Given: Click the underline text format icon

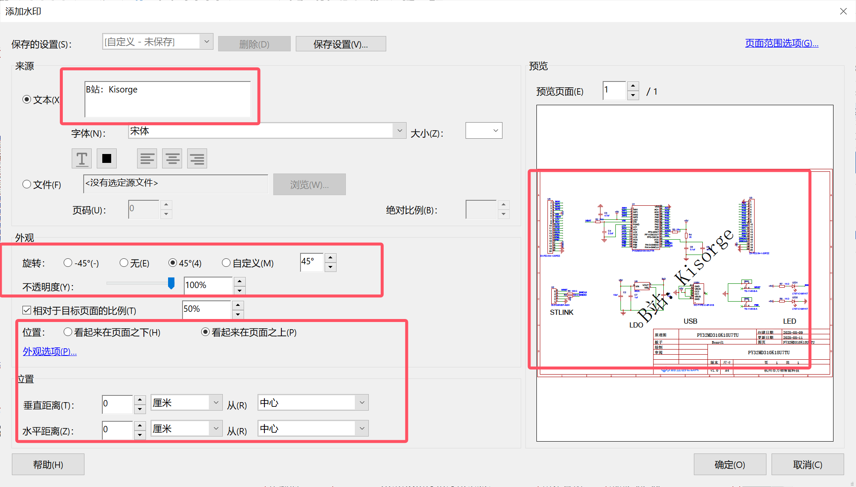Looking at the screenshot, I should 82,159.
